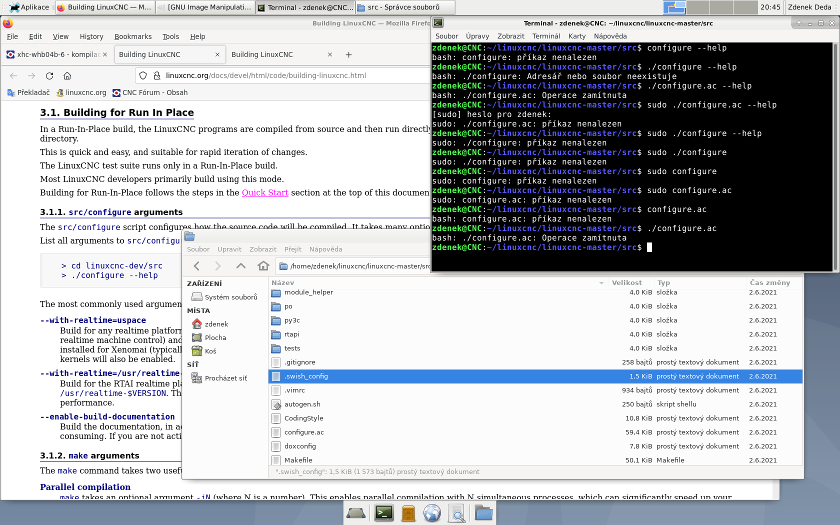Open new Firefox tab with plus button

(348, 55)
